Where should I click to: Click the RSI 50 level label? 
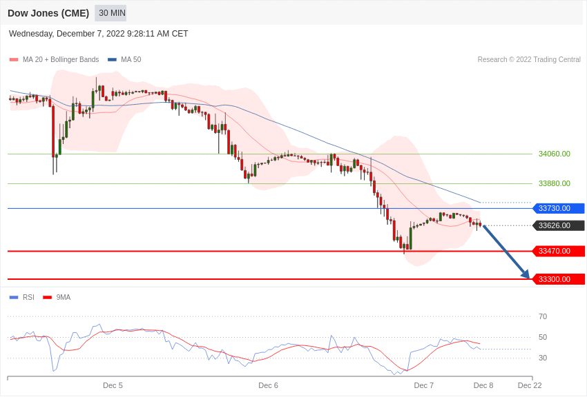[x=542, y=337]
